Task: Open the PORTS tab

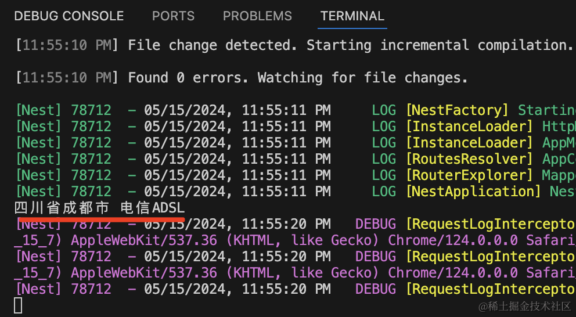Action: 173,16
